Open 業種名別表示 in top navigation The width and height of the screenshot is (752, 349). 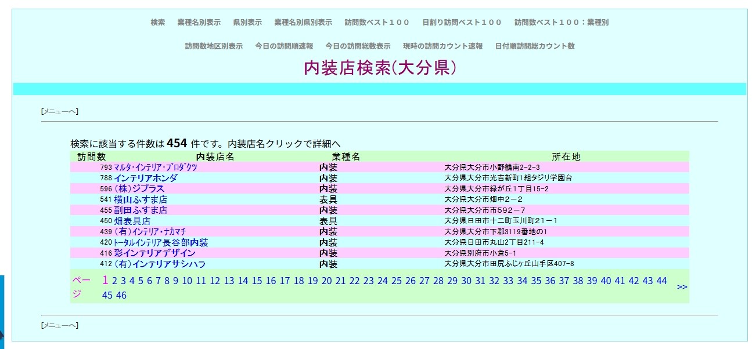pos(199,23)
